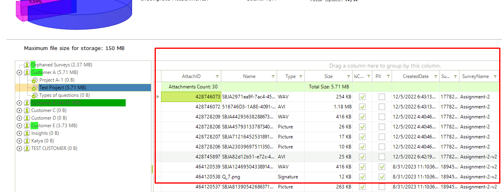This screenshot has height=192, width=502.
Task: Click file name 516746D3-1ABE-4091 cell
Action: point(249,107)
